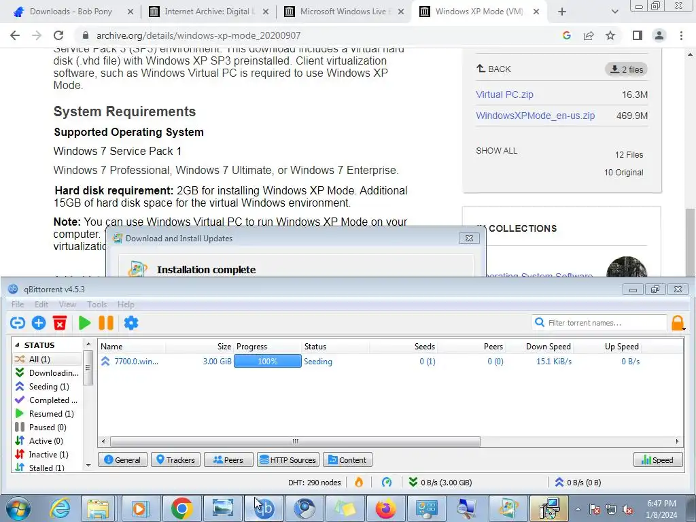Click the share page icon in Chrome
The image size is (696, 522).
589,35
